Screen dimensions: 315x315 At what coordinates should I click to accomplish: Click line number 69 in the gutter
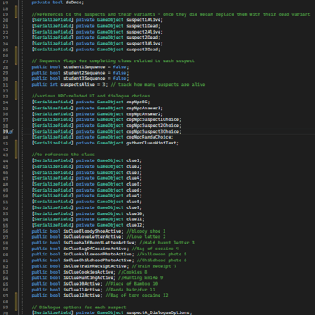point(5,307)
